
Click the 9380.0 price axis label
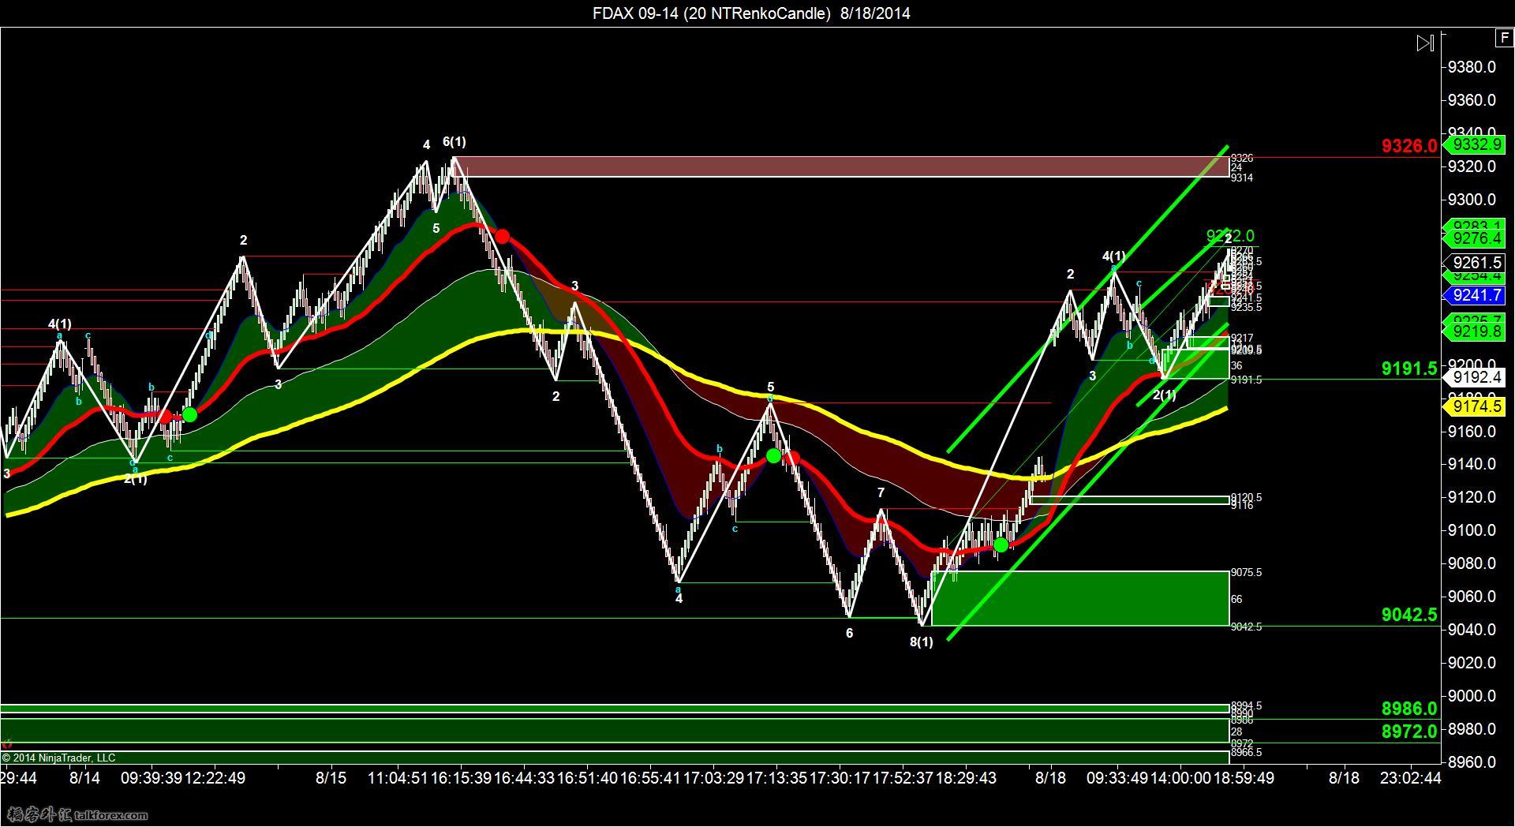click(1472, 67)
